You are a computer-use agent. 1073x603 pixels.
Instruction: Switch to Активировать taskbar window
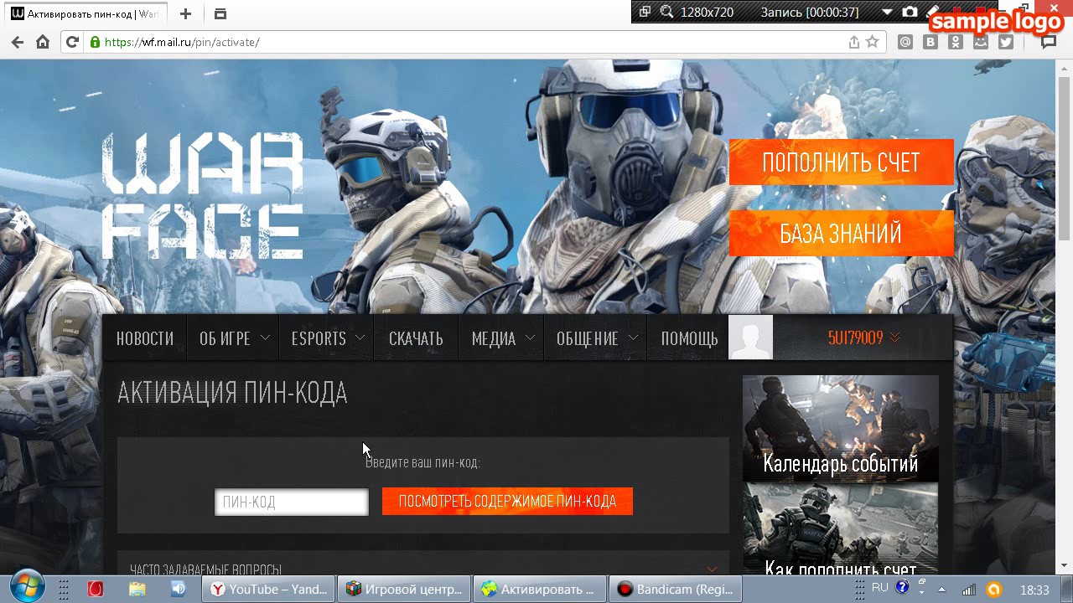[539, 590]
